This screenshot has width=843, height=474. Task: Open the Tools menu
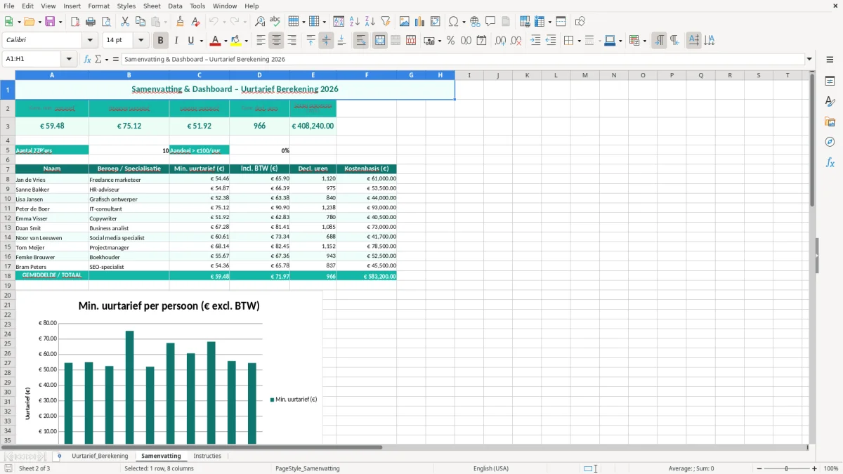[x=197, y=6]
